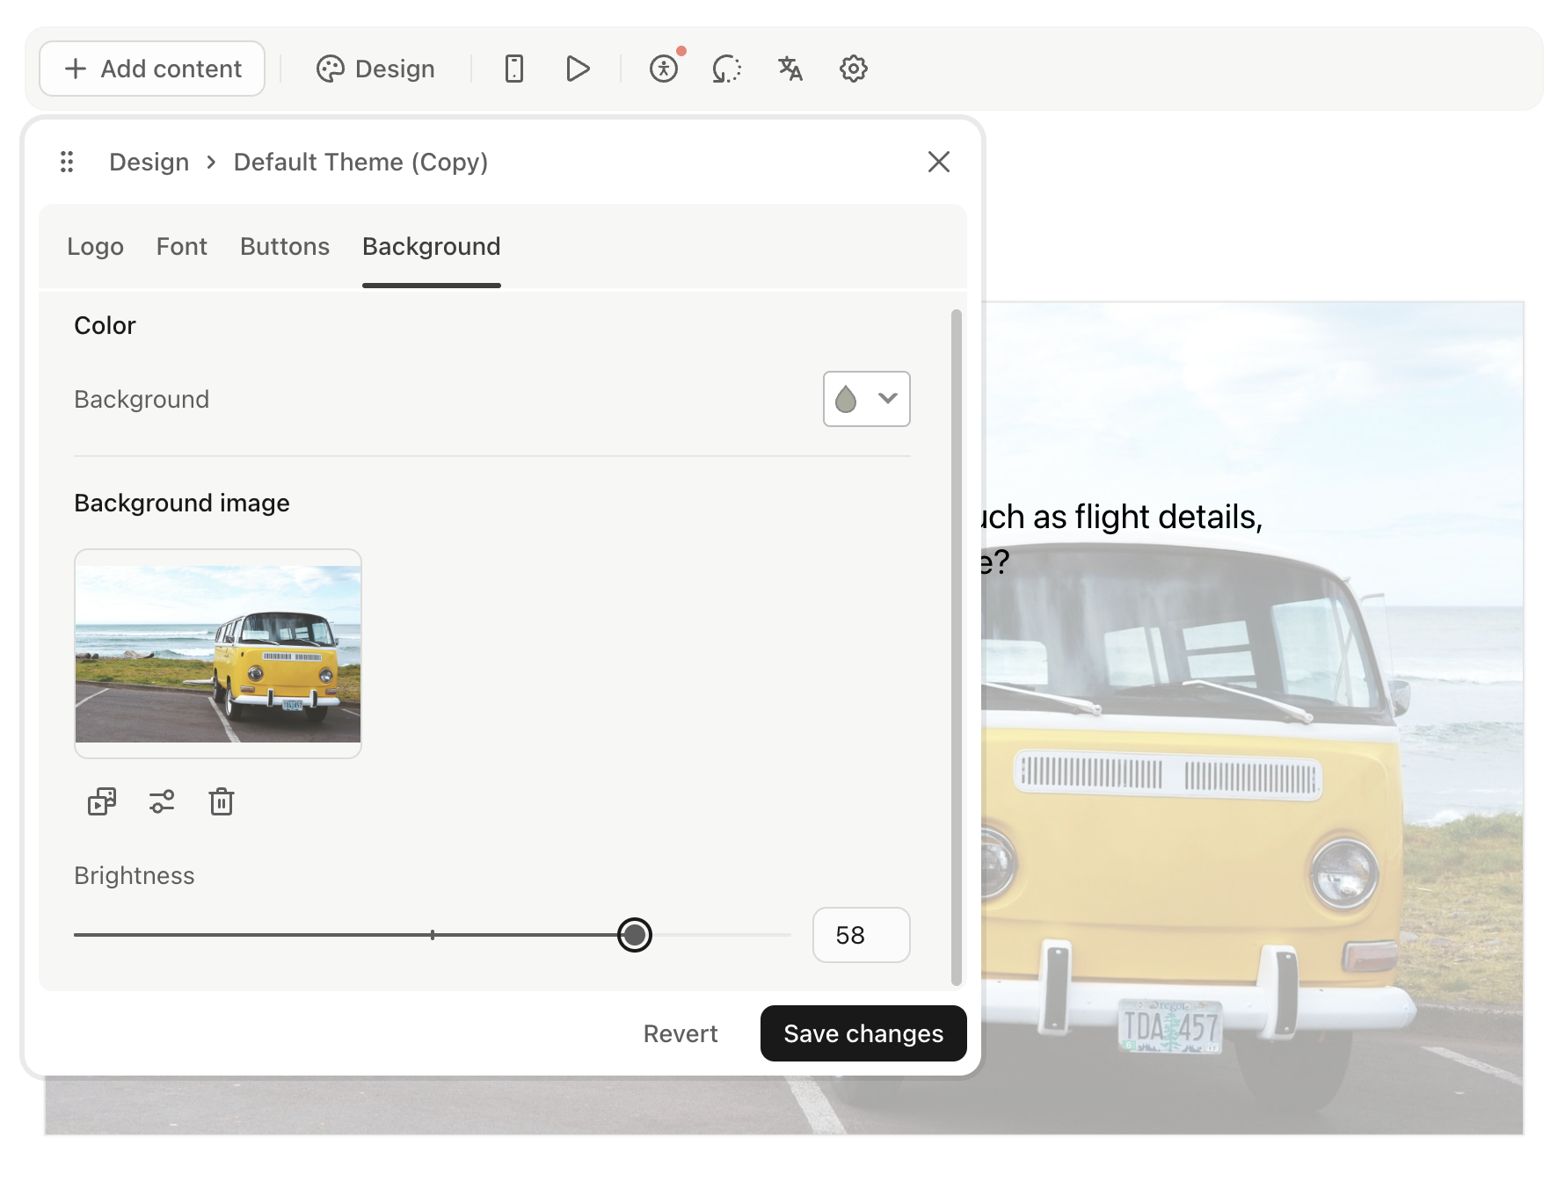Grab the panel drag handle dots
This screenshot has height=1181, width=1565.
pyautogui.click(x=67, y=162)
